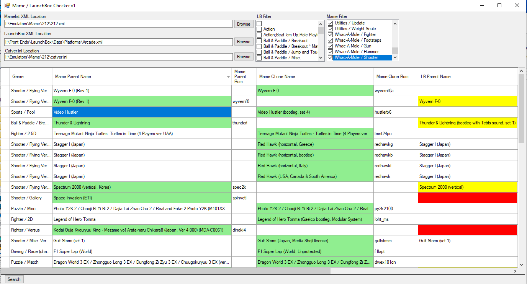Click the LB Filter list scroll-up arrow

pos(321,23)
